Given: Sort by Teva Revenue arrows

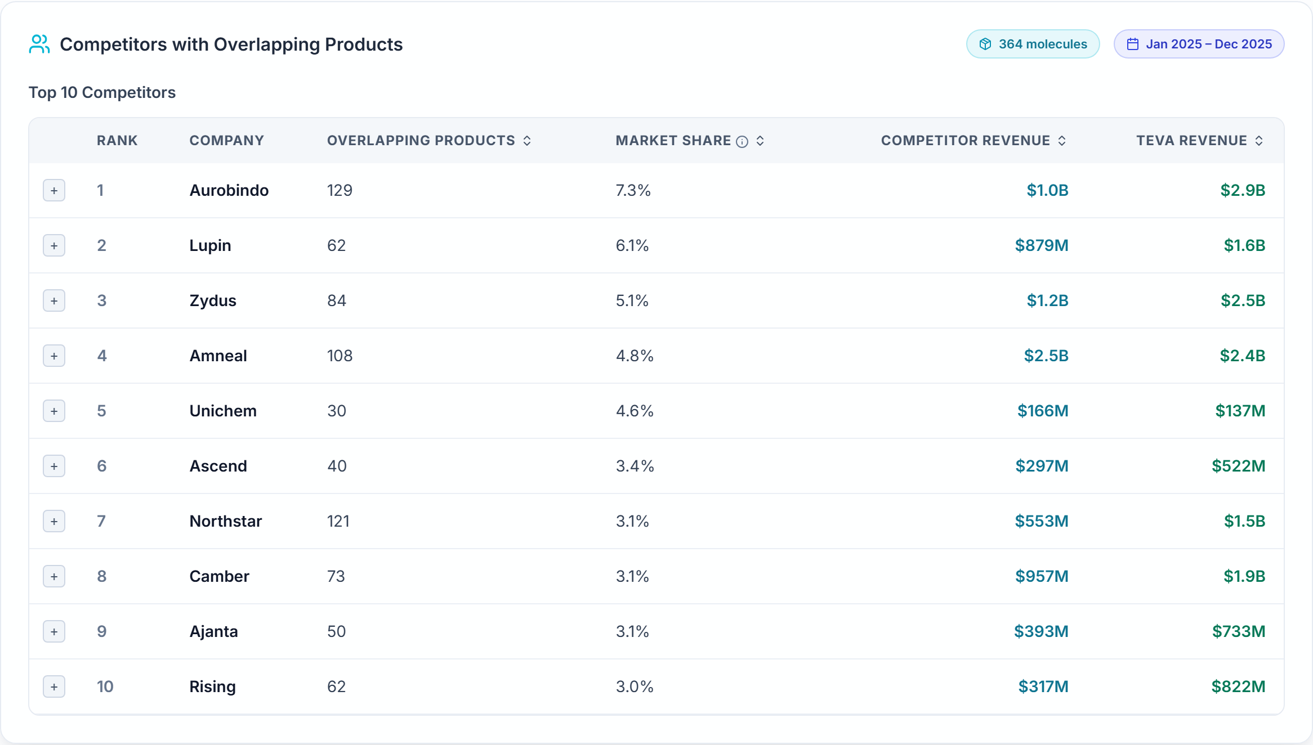Looking at the screenshot, I should click(1259, 141).
